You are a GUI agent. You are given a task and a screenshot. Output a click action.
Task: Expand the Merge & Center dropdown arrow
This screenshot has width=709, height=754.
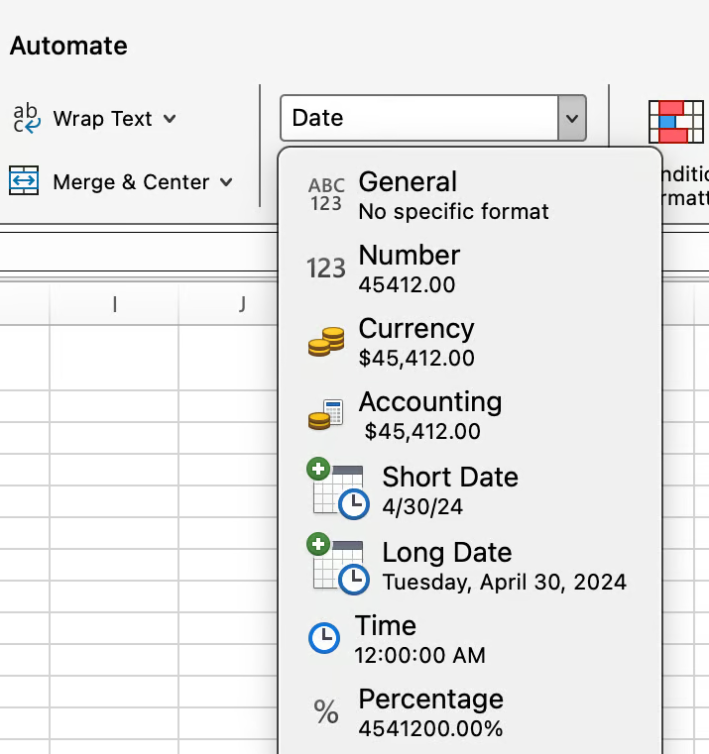coord(226,182)
